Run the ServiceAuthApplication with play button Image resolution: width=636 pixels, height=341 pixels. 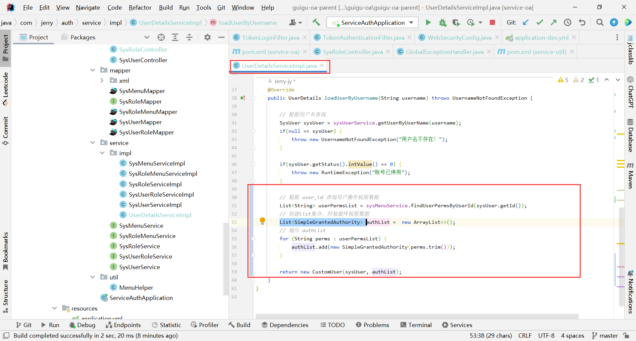pos(428,23)
